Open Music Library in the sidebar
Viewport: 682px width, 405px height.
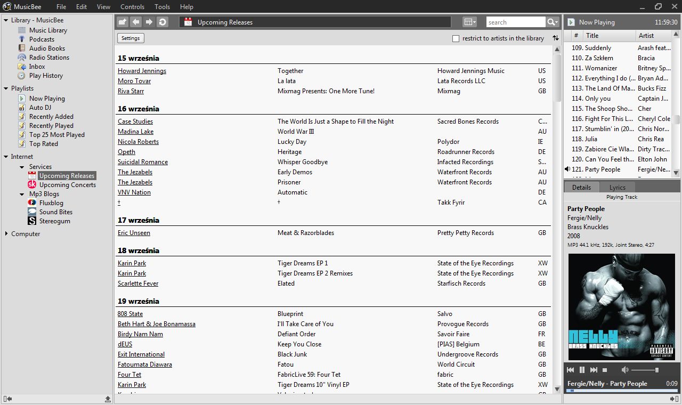pyautogui.click(x=48, y=30)
